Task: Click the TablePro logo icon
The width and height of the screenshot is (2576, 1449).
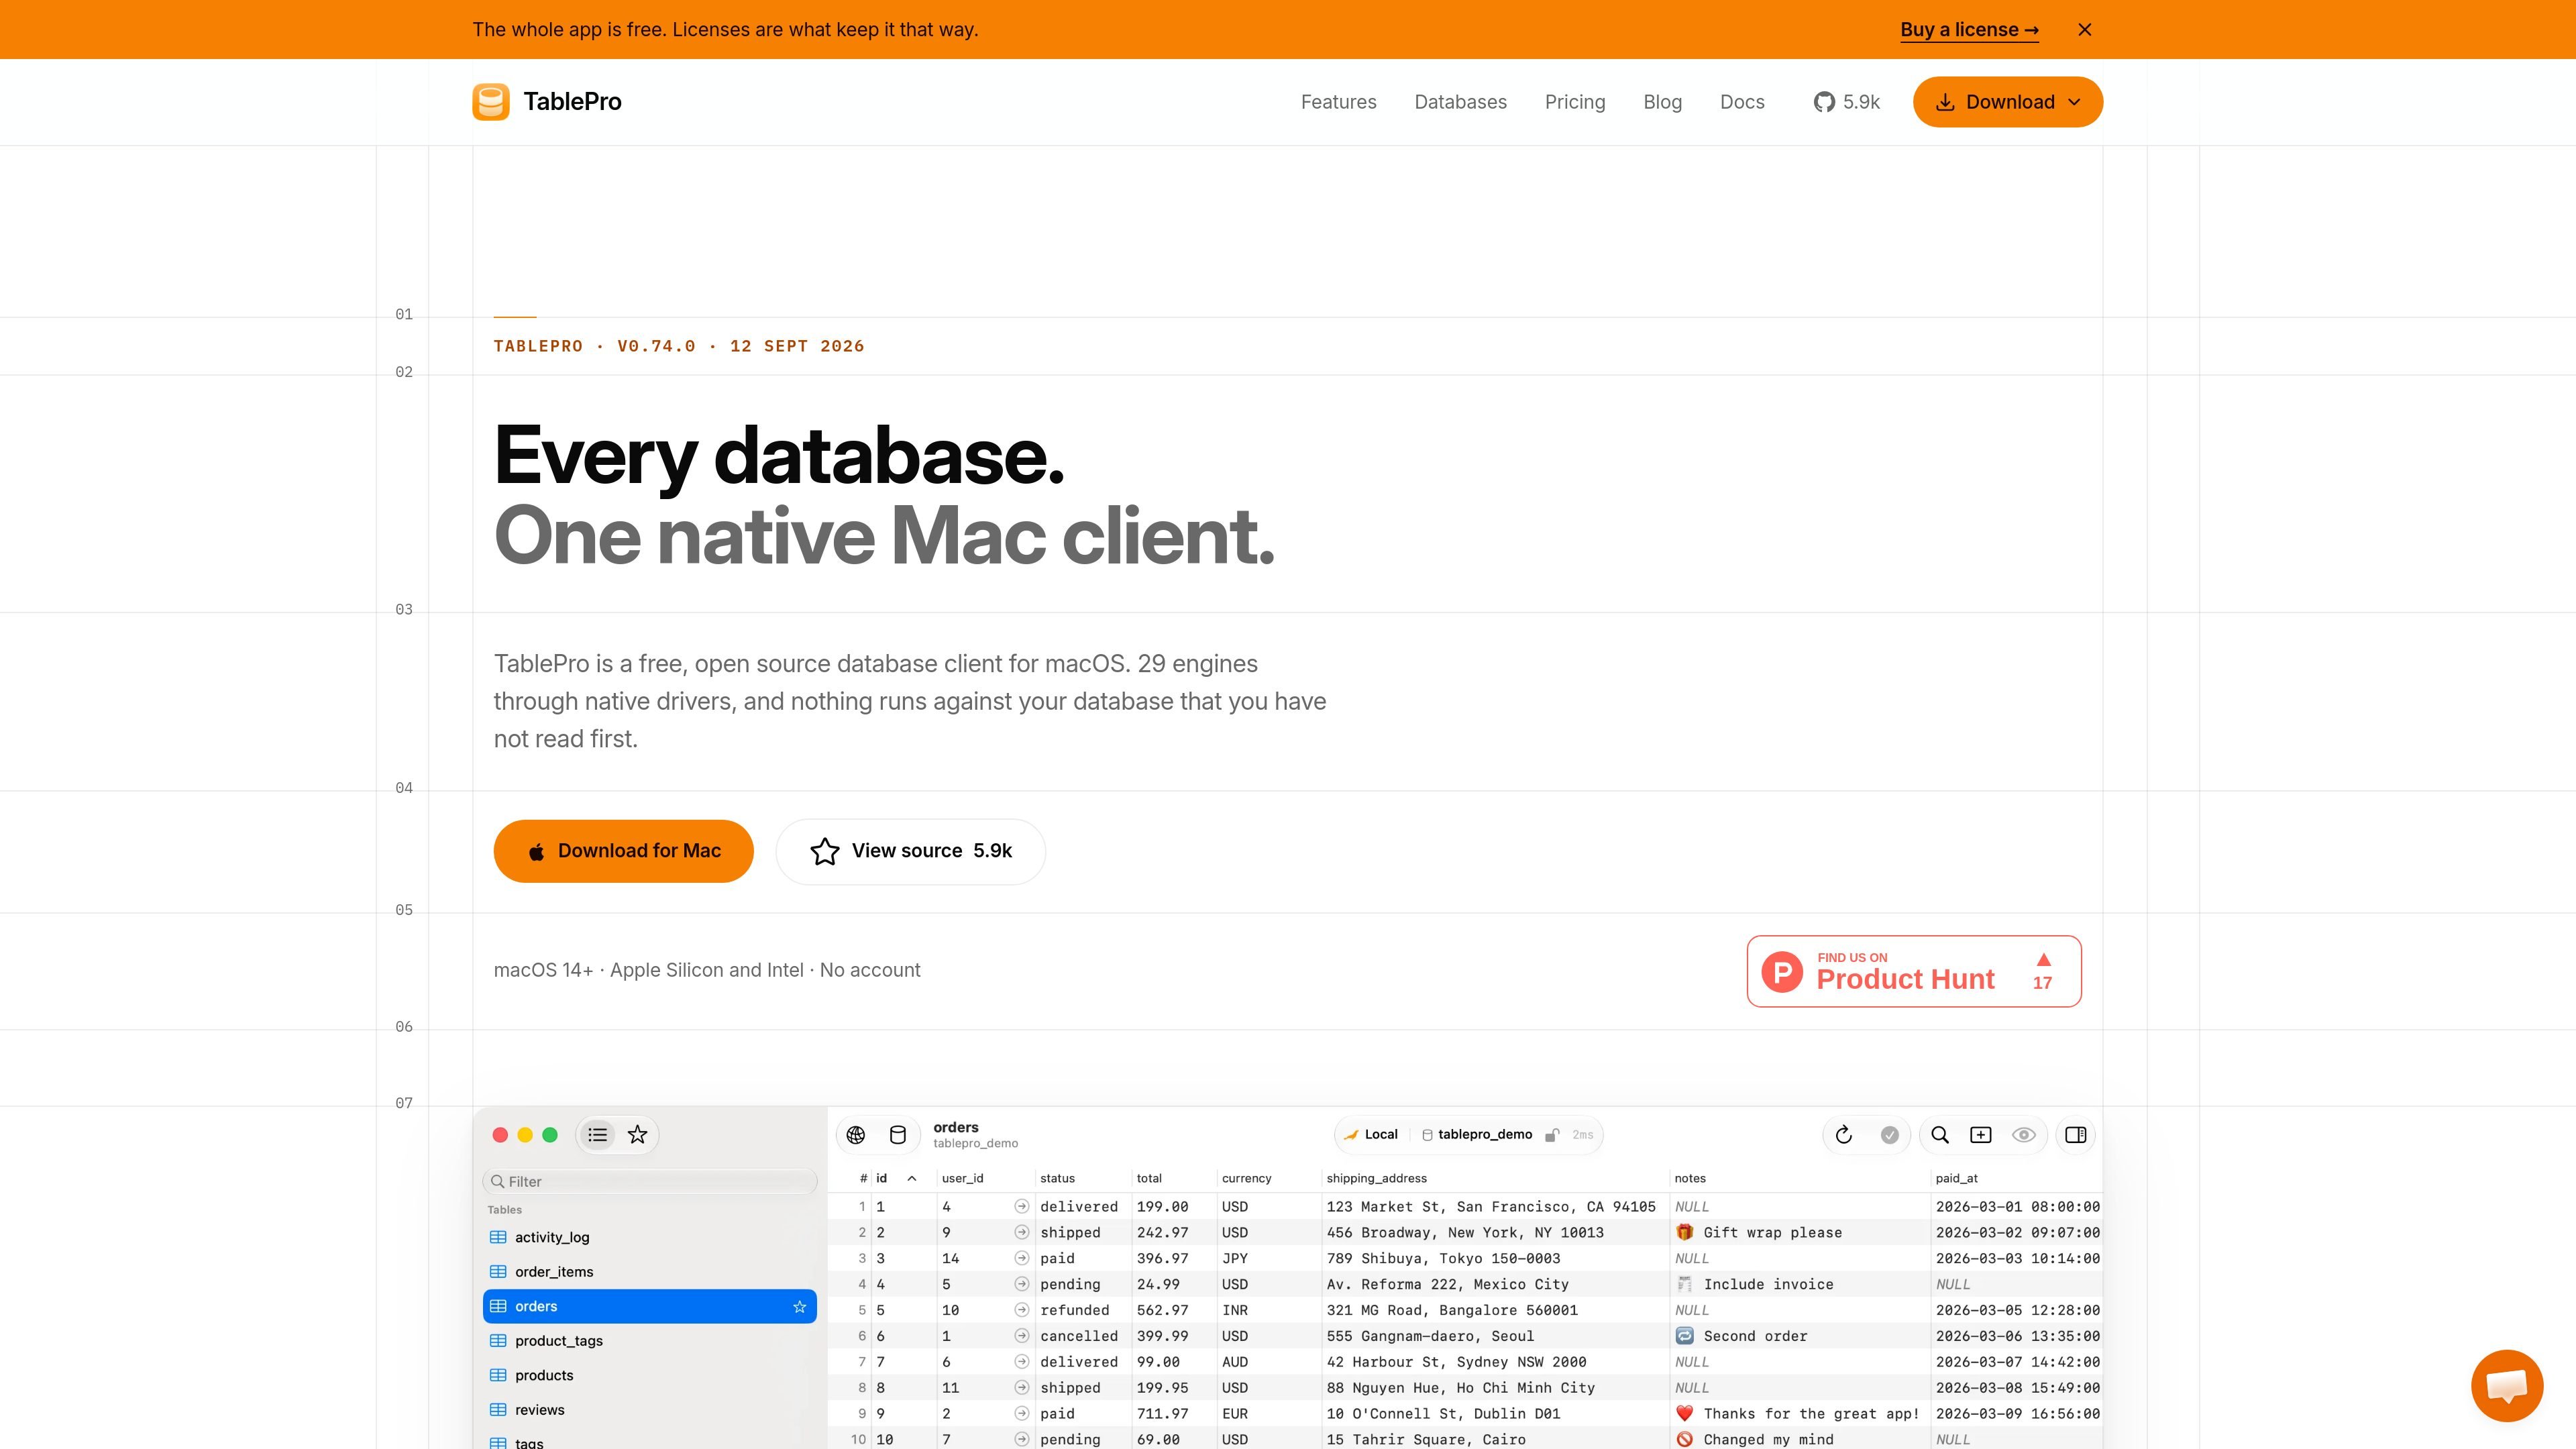Action: pyautogui.click(x=491, y=102)
